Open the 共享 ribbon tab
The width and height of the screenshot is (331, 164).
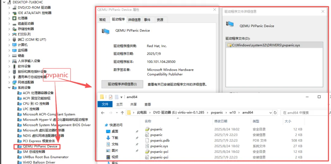pyautogui.click(x=133, y=104)
